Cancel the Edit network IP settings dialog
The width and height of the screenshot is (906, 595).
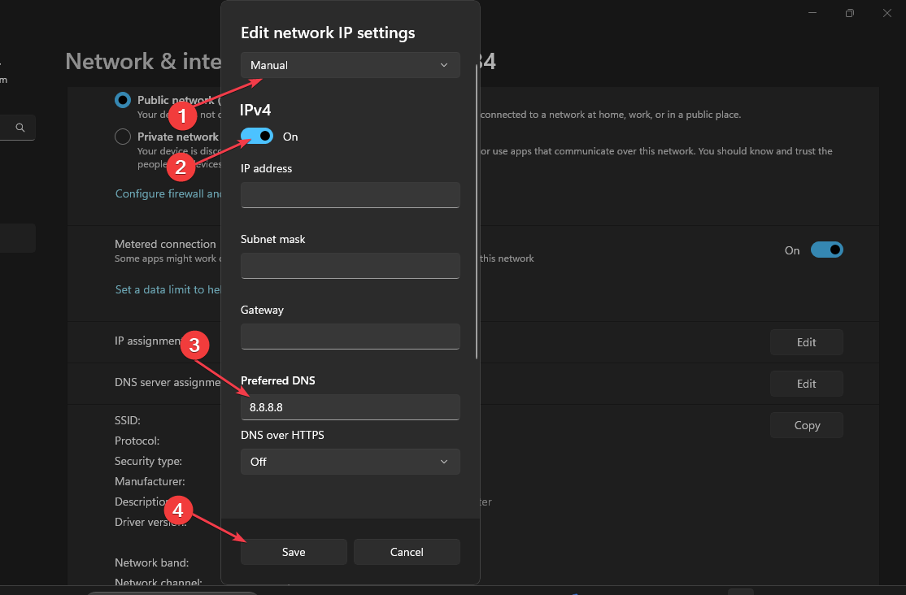point(407,552)
